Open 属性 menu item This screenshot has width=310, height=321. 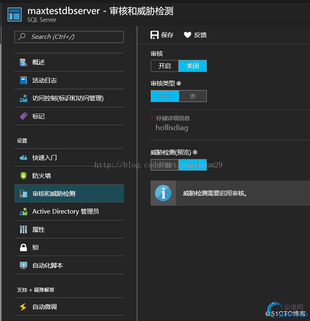click(69, 229)
